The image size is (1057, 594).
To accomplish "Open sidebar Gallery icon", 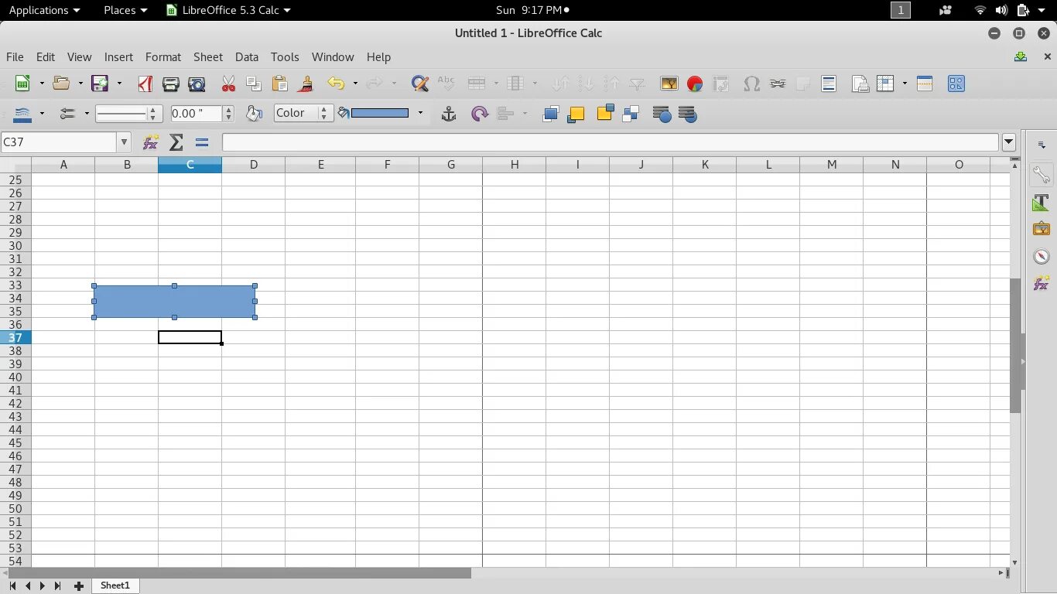I will pos(1041,229).
